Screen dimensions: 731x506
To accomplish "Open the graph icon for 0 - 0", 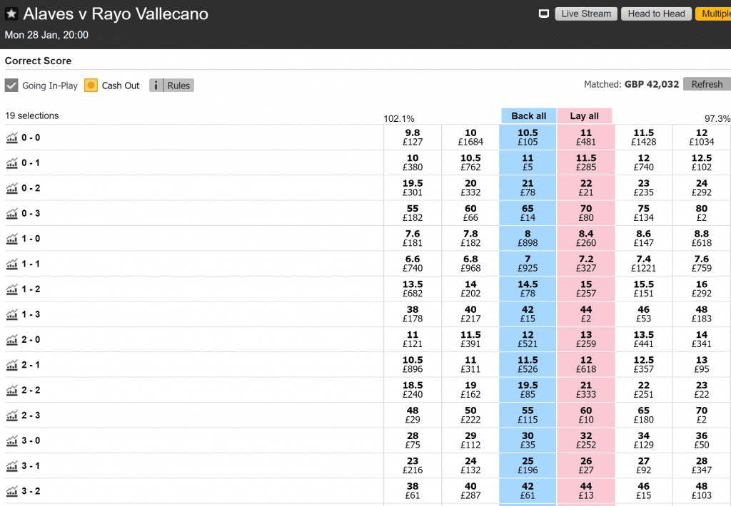I will (11, 138).
